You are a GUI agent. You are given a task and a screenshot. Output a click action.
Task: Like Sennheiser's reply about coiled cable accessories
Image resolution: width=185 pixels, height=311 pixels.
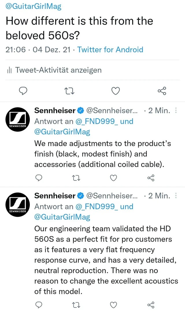click(113, 178)
